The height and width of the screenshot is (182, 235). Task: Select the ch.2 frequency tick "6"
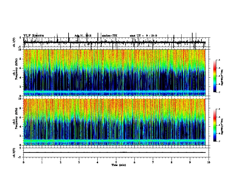[x=21, y=117]
